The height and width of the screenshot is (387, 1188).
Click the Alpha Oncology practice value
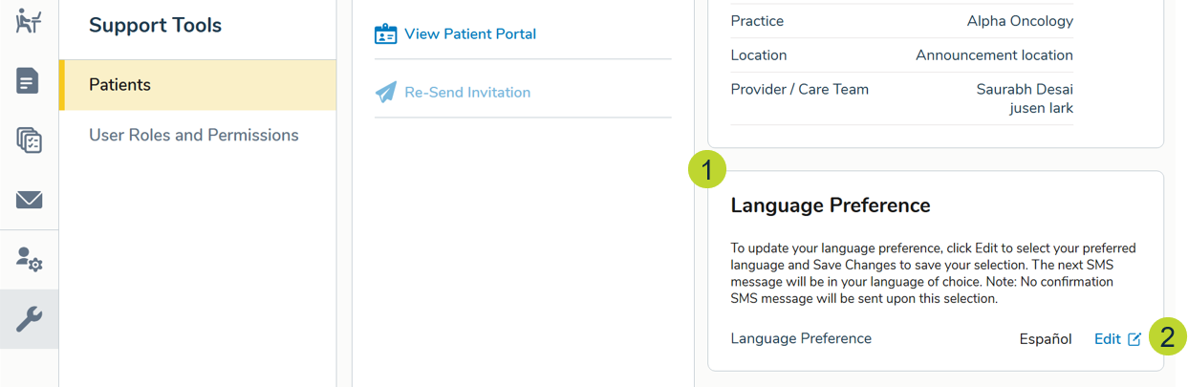click(x=1019, y=21)
